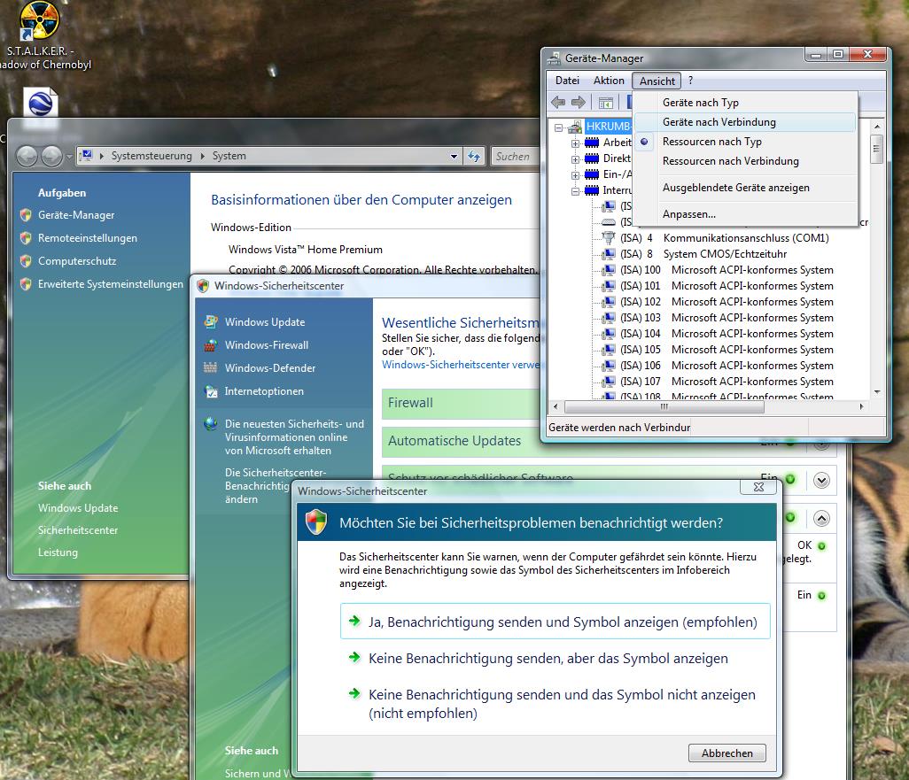Click the Suchen search field in System window
Image resolution: width=909 pixels, height=780 pixels.
click(516, 157)
